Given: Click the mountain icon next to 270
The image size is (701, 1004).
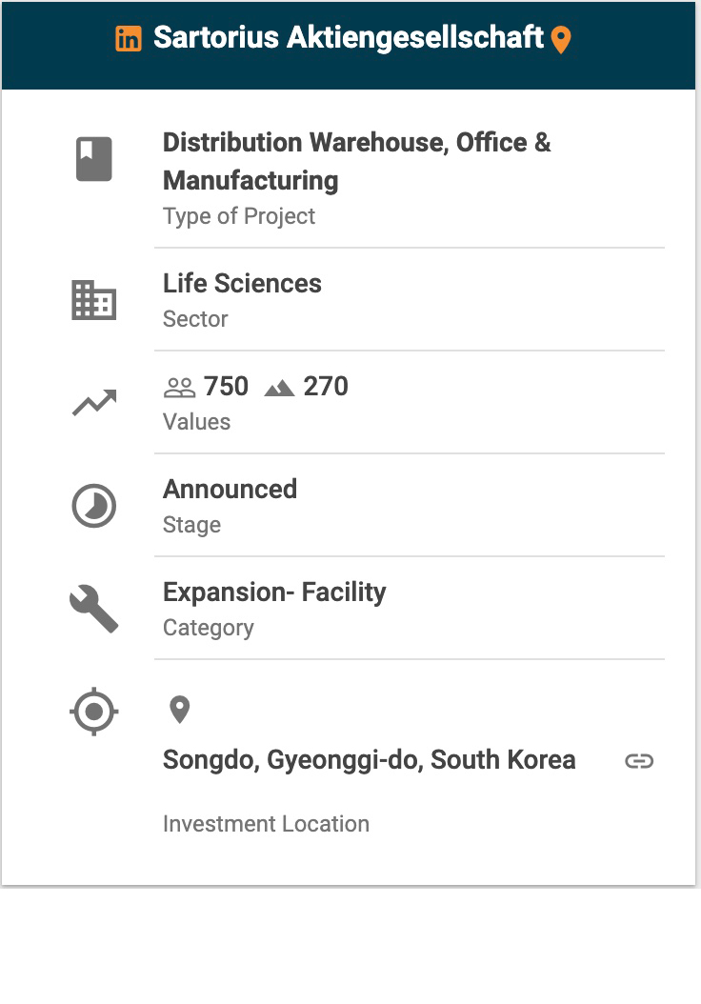Looking at the screenshot, I should point(279,388).
